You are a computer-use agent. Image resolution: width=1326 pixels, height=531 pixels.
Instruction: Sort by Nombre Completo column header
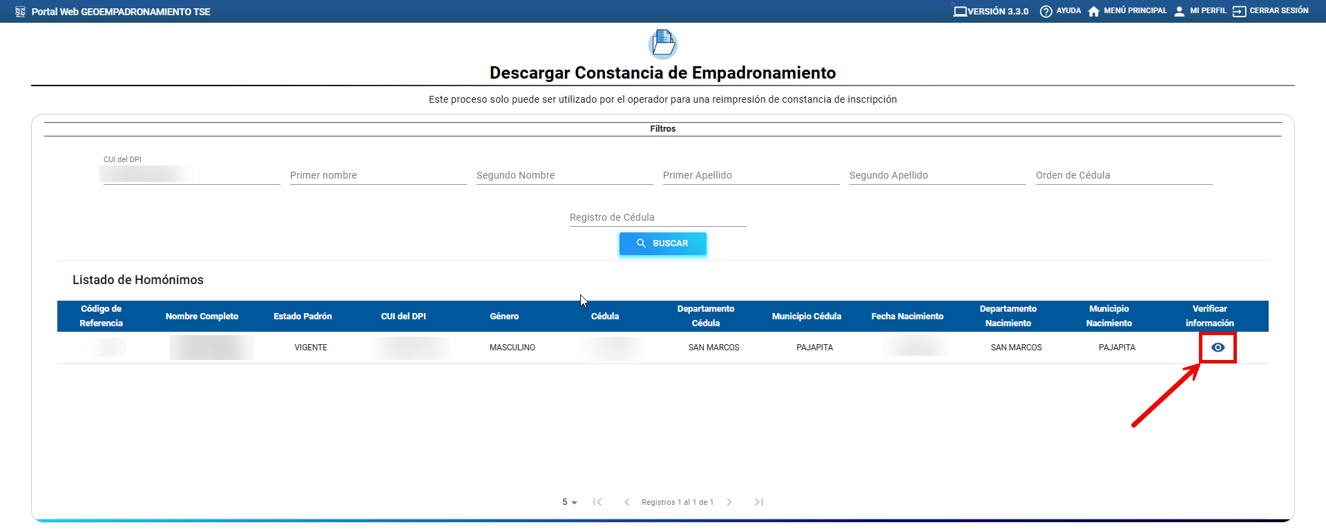pos(202,317)
